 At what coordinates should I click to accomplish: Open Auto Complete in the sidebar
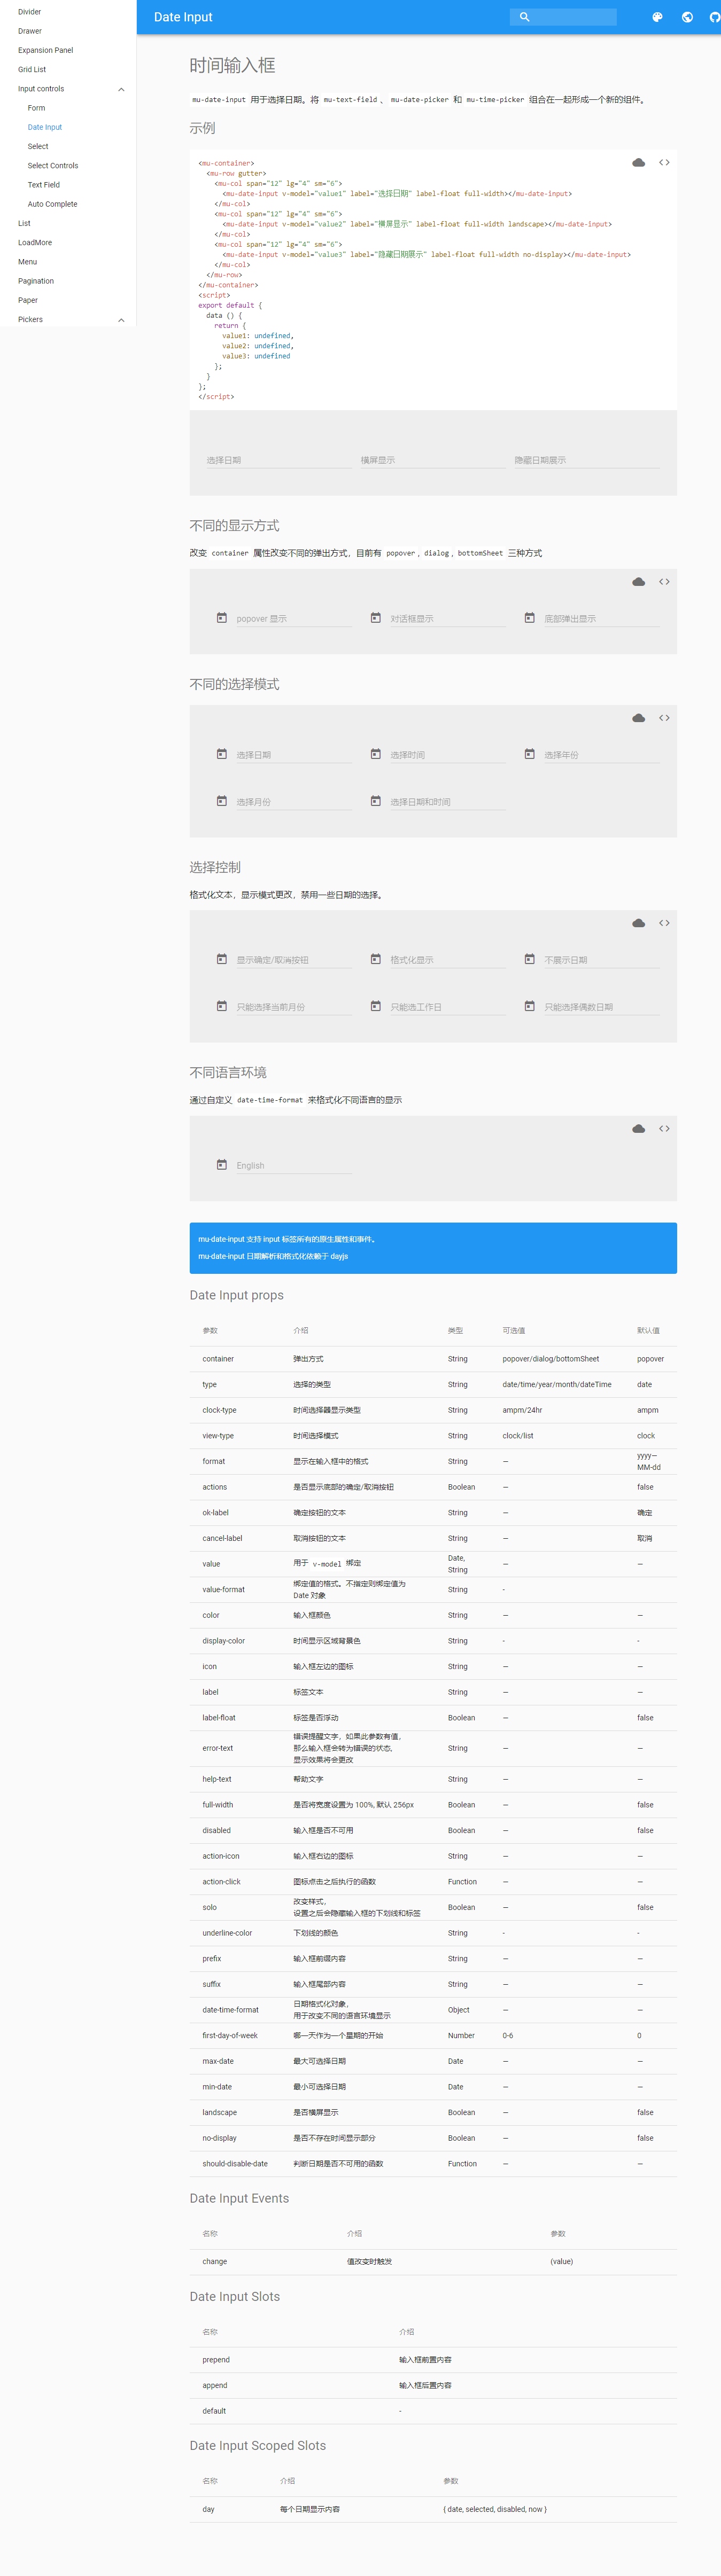[x=53, y=204]
